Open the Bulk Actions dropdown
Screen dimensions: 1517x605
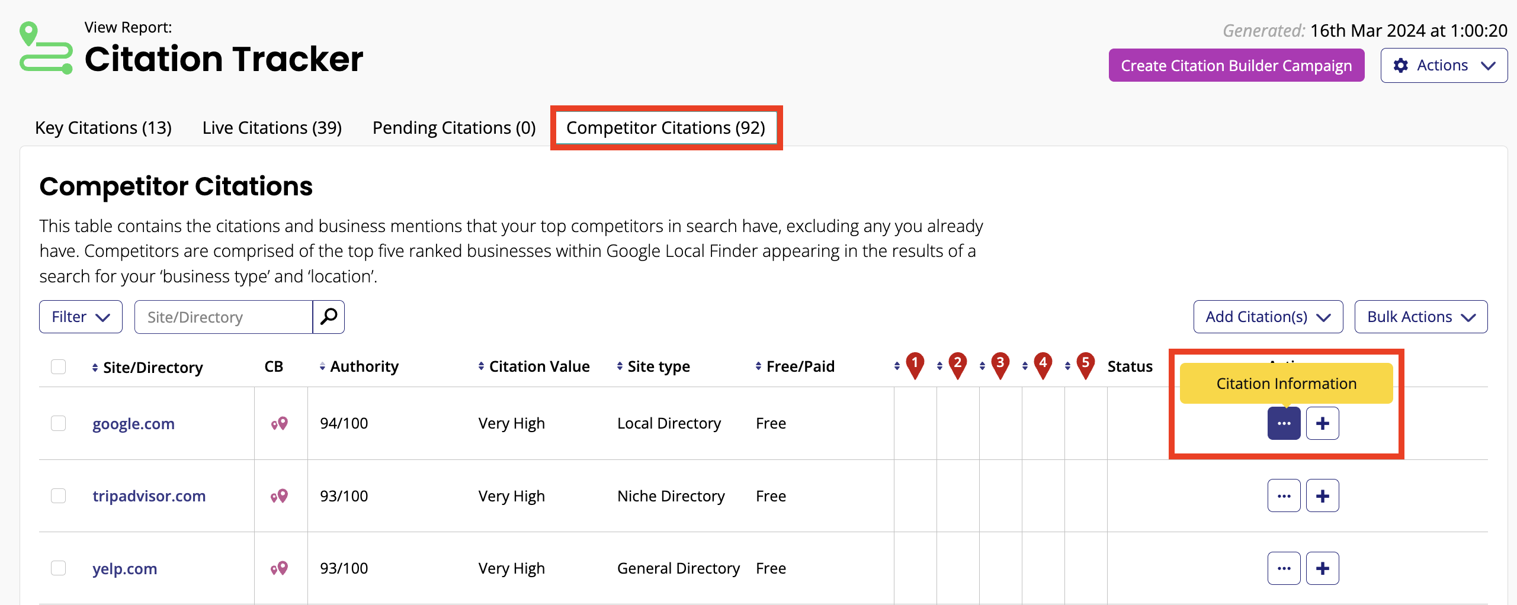(1420, 316)
